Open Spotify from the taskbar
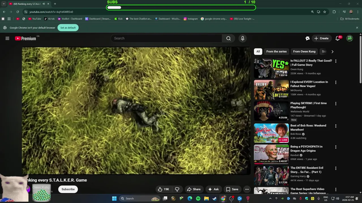Viewport: 362px width, 203px height. click(x=198, y=198)
